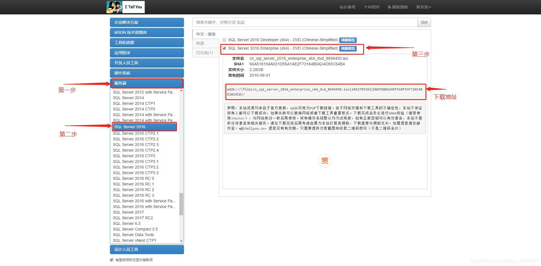Expand the 开发人员工具 category
The image size is (541, 266).
(147, 63)
